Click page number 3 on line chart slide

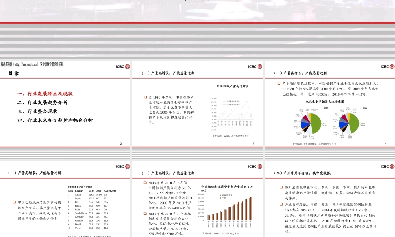click(254, 143)
